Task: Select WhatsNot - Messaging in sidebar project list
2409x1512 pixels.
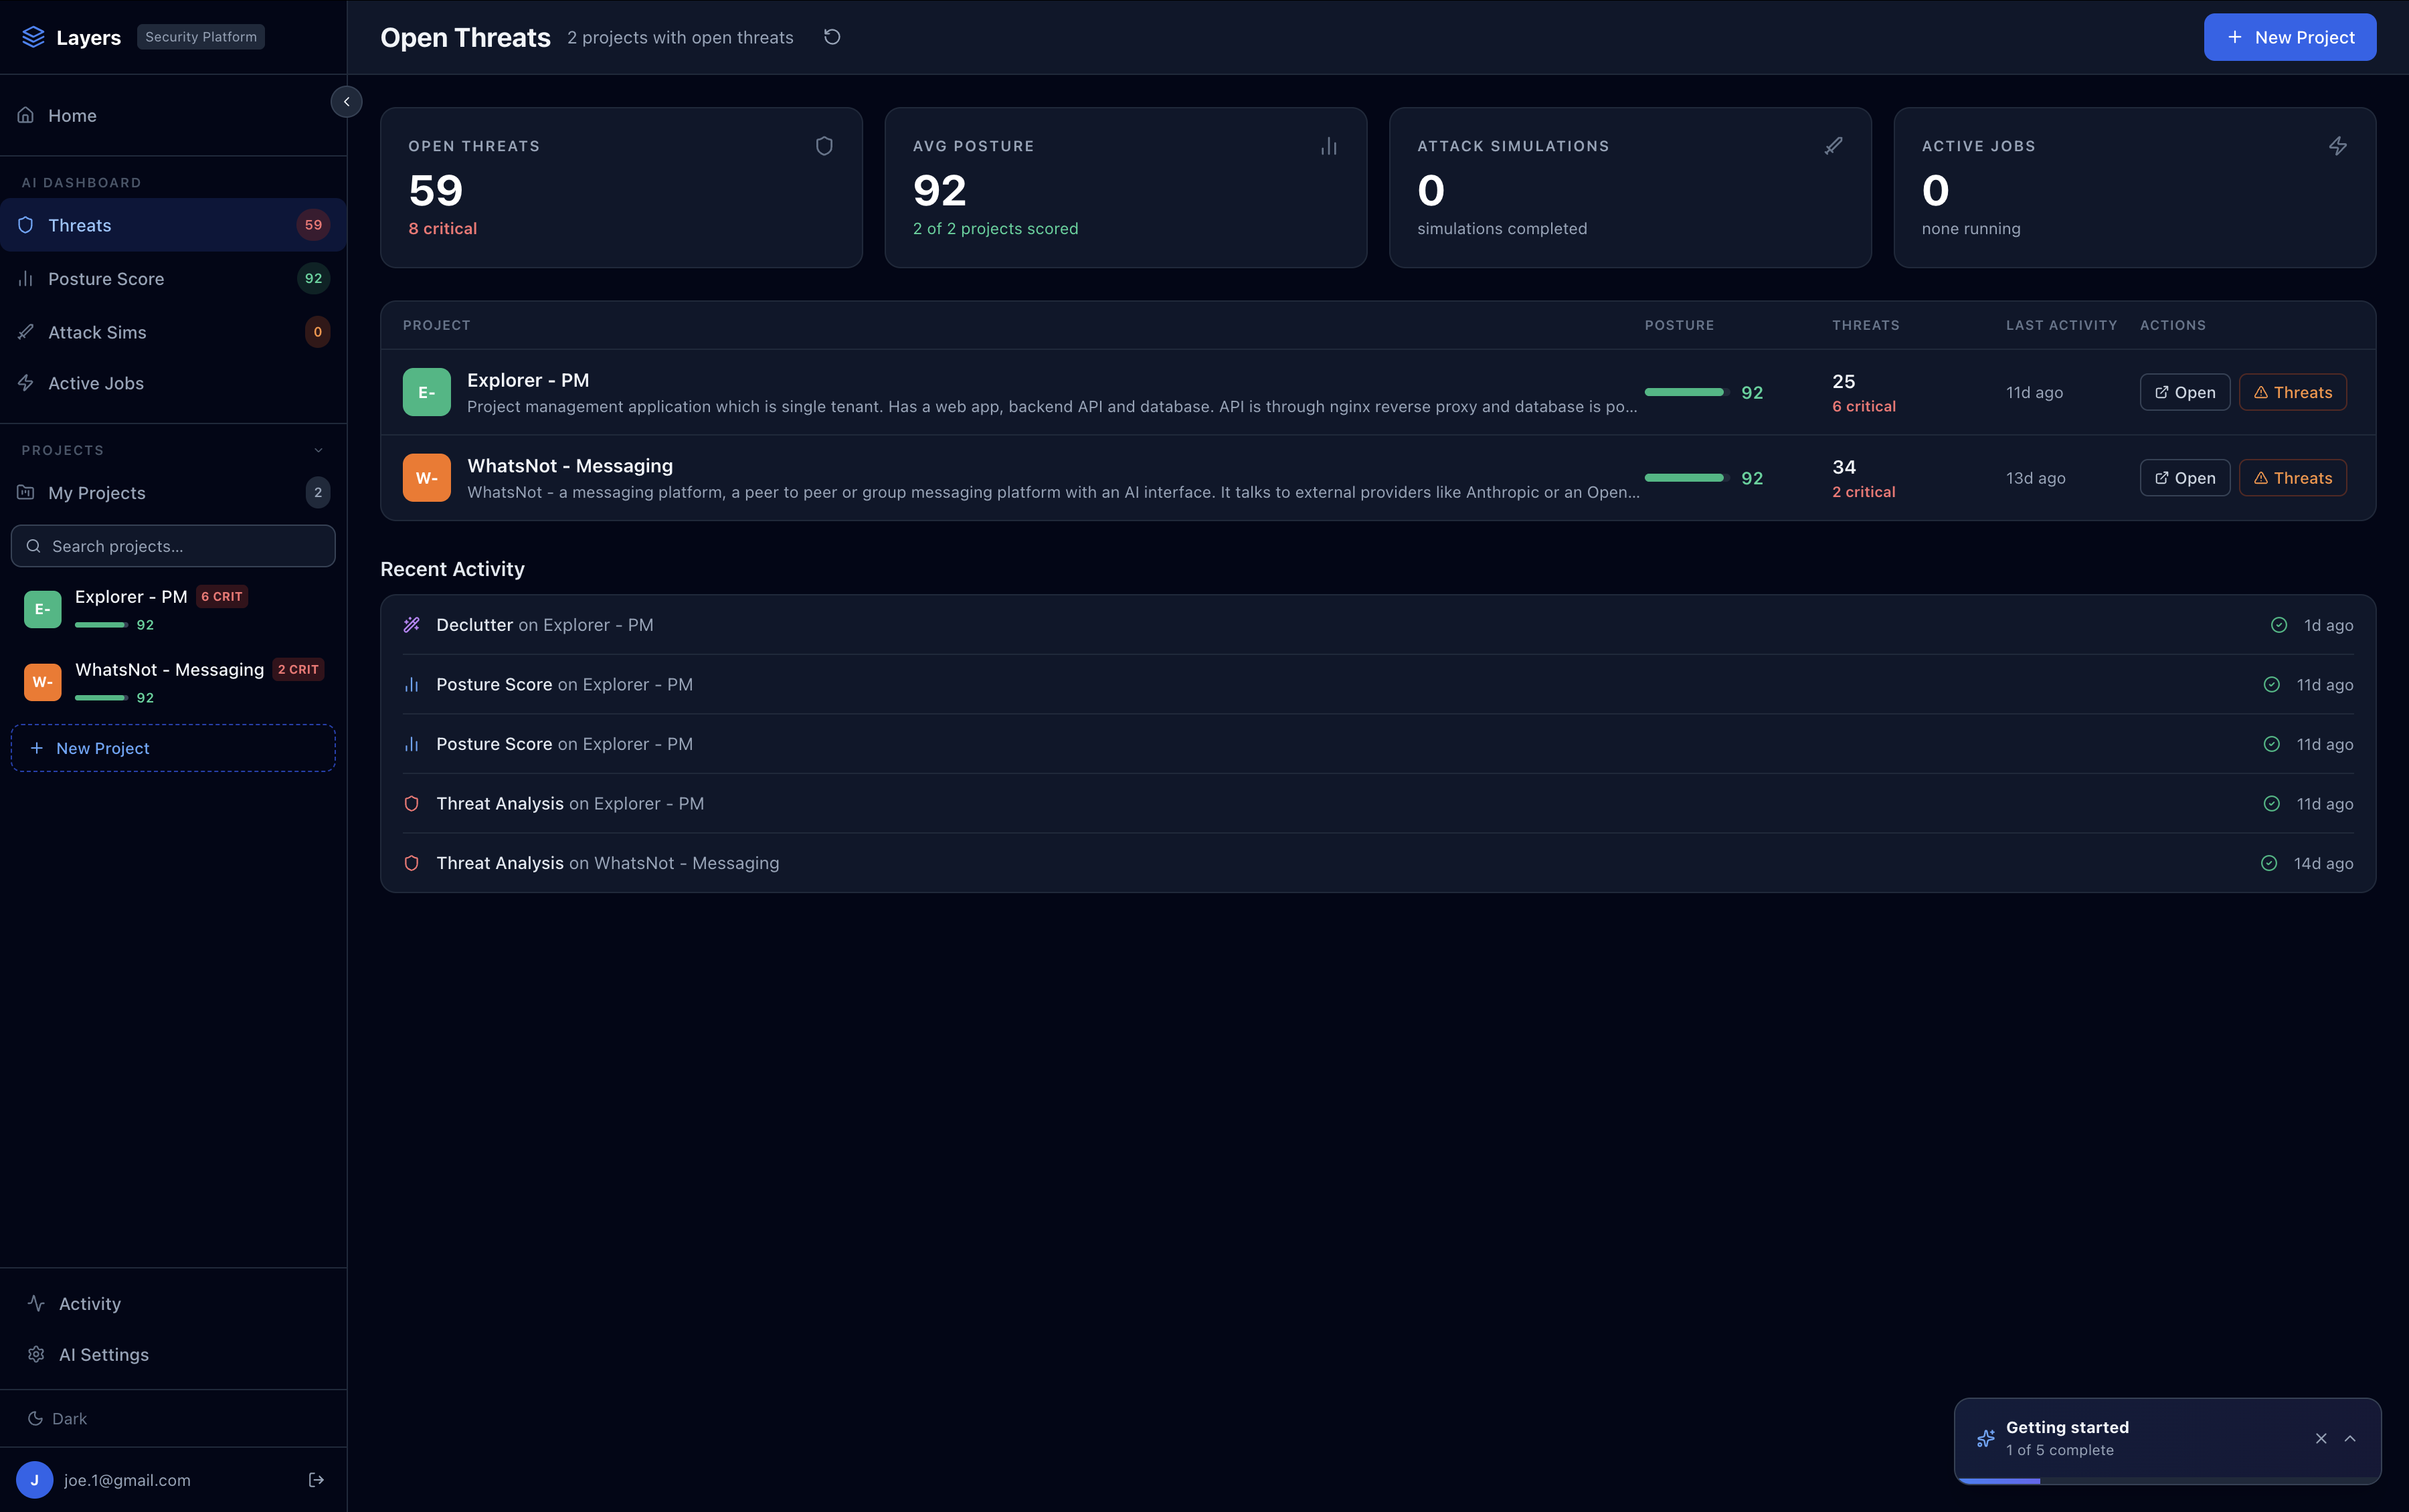Action: click(173, 682)
